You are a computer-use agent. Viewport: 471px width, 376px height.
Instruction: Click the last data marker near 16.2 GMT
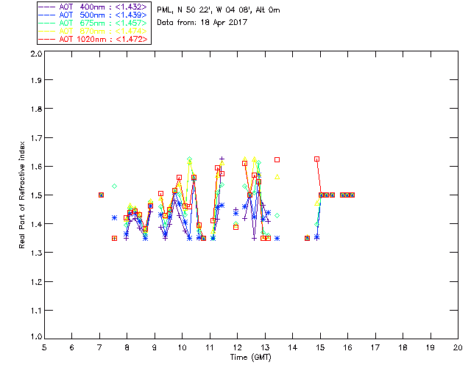(x=353, y=195)
